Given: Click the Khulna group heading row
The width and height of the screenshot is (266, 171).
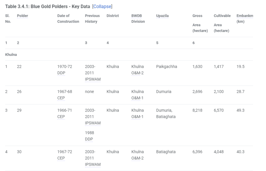Looking at the screenshot, I should pos(129,54).
